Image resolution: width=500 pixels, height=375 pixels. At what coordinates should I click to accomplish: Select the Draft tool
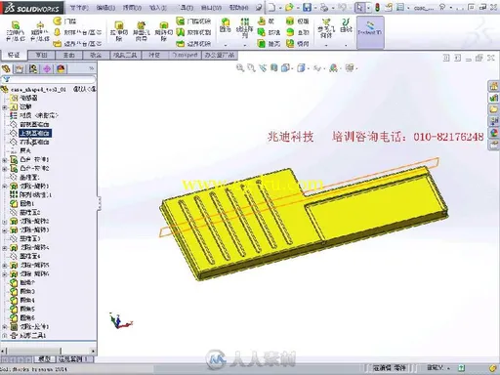(269, 32)
